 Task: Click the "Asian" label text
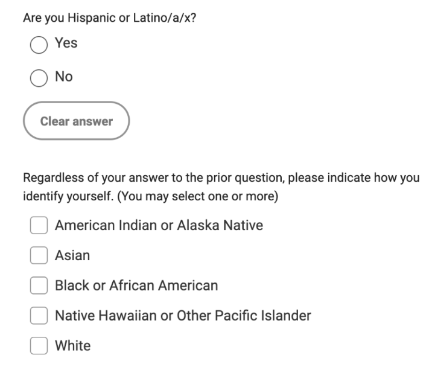pyautogui.click(x=72, y=256)
